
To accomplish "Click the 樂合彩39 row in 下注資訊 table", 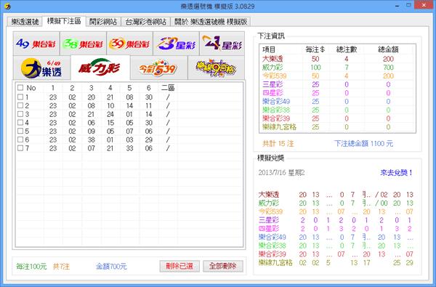I will click(x=337, y=118).
